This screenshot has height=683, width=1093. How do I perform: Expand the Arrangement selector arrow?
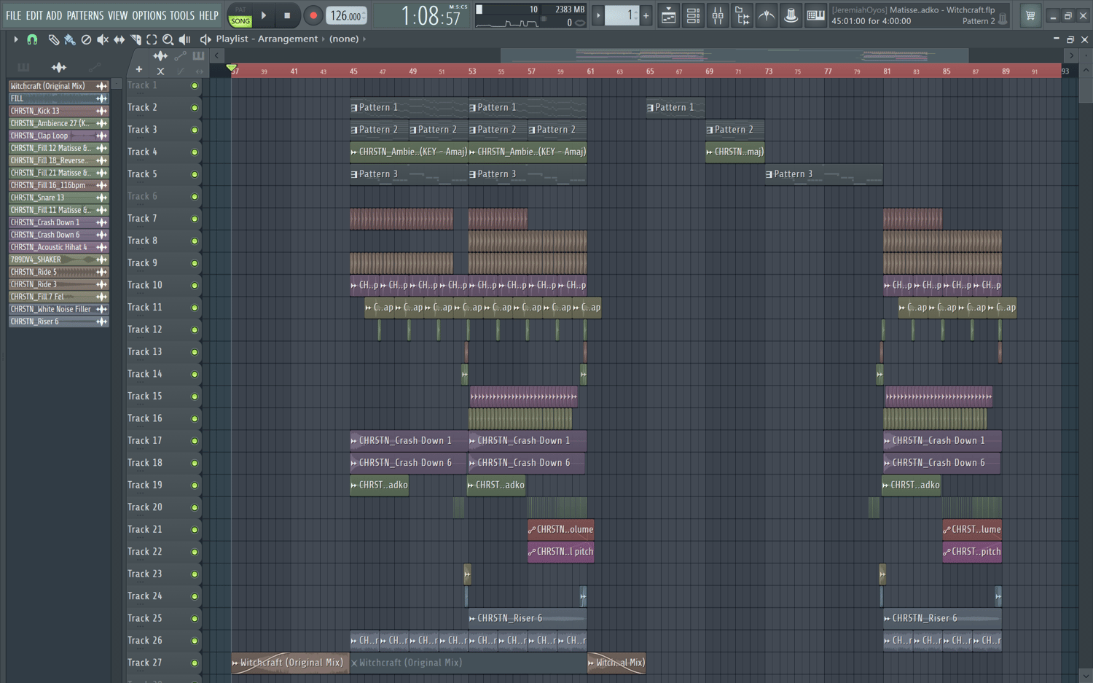tap(324, 39)
